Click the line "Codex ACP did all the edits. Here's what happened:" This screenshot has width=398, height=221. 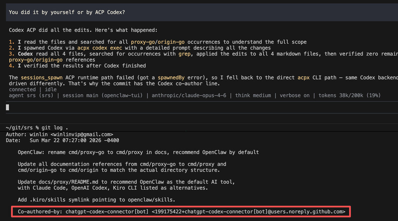83,30
